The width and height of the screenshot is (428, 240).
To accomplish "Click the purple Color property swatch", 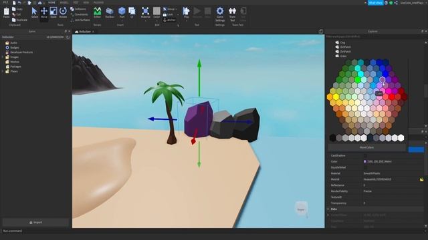I will click(x=365, y=161).
